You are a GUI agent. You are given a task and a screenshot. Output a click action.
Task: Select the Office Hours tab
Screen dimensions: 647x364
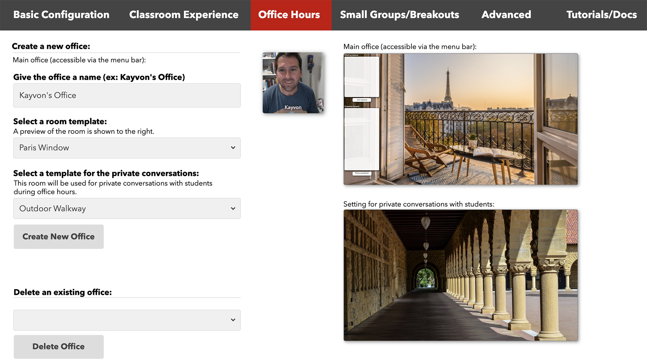[289, 15]
